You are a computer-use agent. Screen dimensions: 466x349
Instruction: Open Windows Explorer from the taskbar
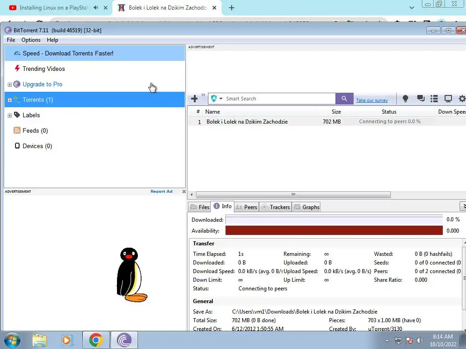[40, 340]
